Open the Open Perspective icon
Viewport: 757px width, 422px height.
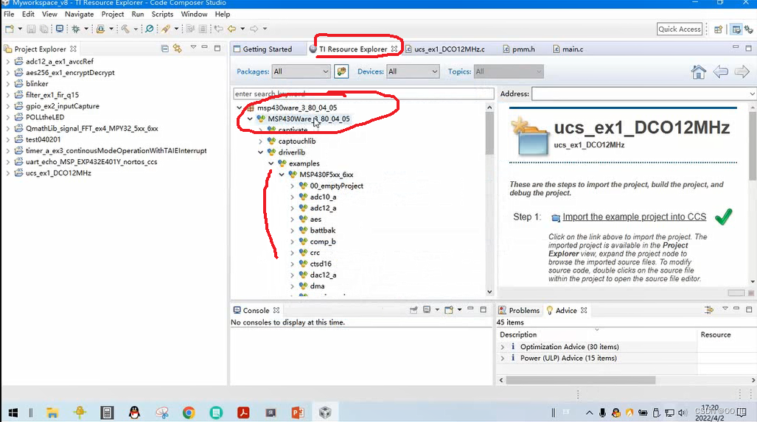[718, 29]
